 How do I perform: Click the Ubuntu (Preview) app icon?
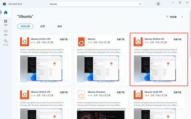pos(81,95)
